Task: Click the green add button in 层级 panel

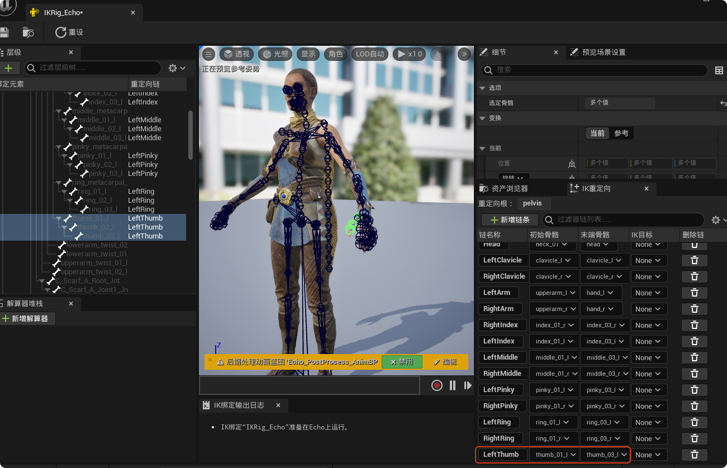Action: (9, 68)
